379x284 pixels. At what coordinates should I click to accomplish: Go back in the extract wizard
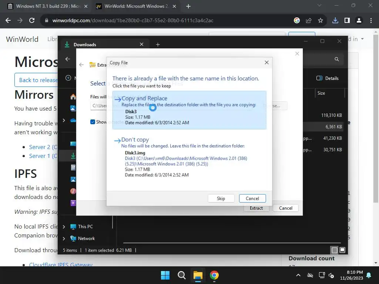(x=81, y=65)
